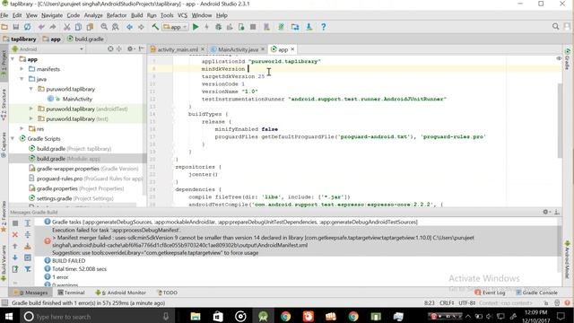Open the Build menu
The image size is (574, 323).
pyautogui.click(x=137, y=15)
